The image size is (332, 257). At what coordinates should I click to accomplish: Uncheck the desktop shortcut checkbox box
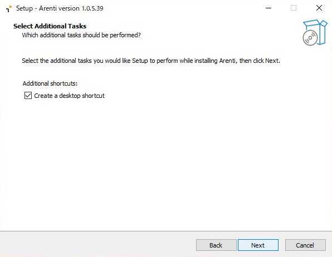(28, 95)
